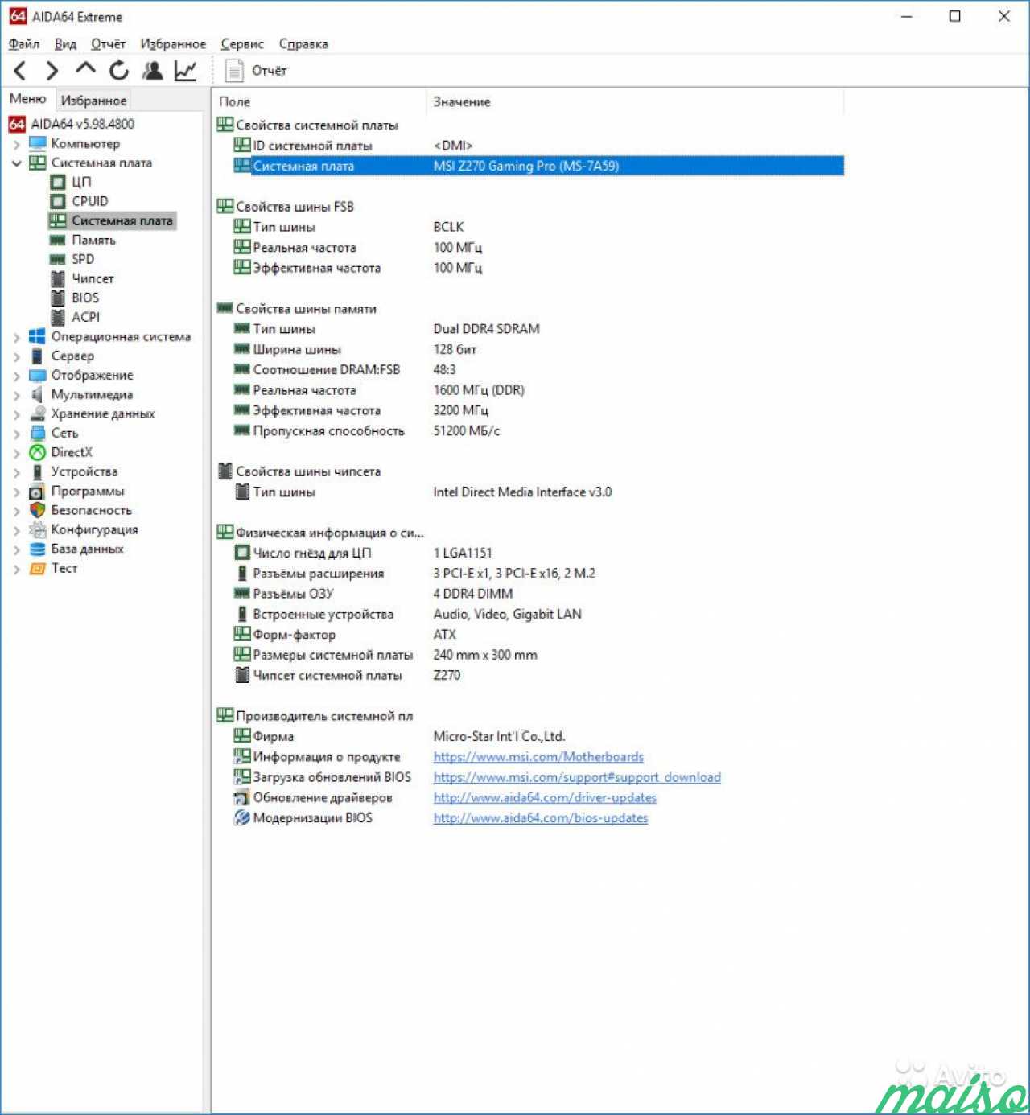The height and width of the screenshot is (1115, 1030).
Task: Click the Компьютер monitor icon
Action: pyautogui.click(x=38, y=143)
